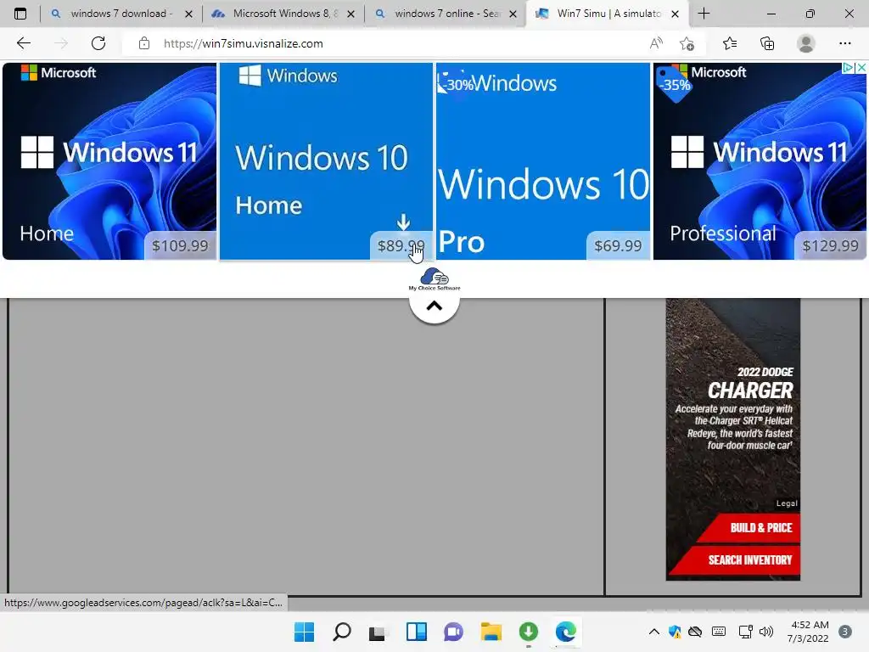Go back to previous page
This screenshot has height=652, width=869.
(23, 43)
